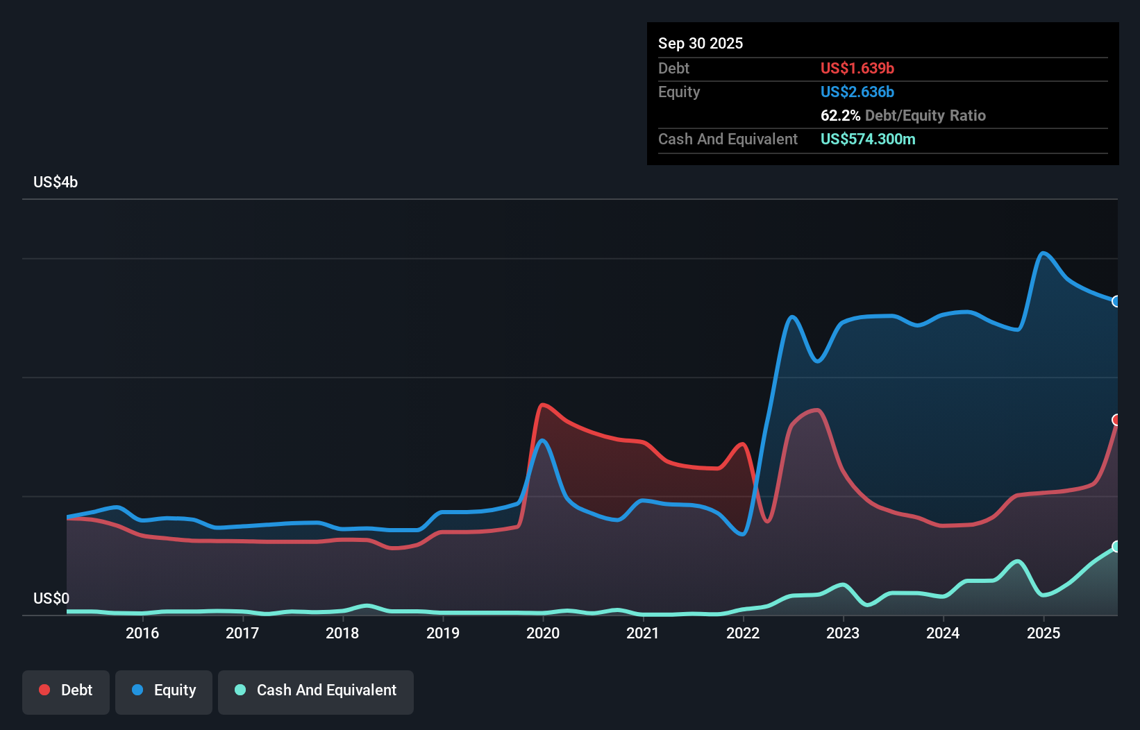Toggle the Debt legend series
1140x730 pixels.
coord(66,692)
